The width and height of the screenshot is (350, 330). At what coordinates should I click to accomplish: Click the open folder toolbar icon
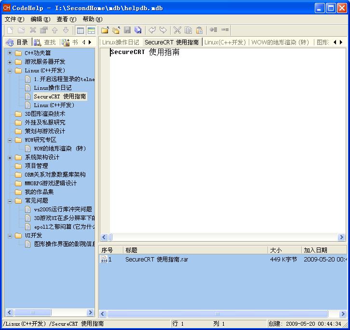105,30
